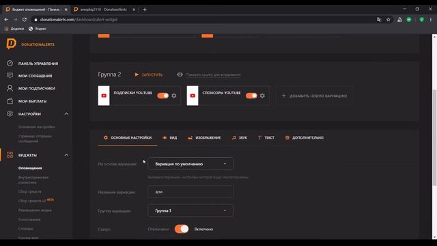Open Голосования sidebar item
Screen dimensions: 437x246
[29, 219]
